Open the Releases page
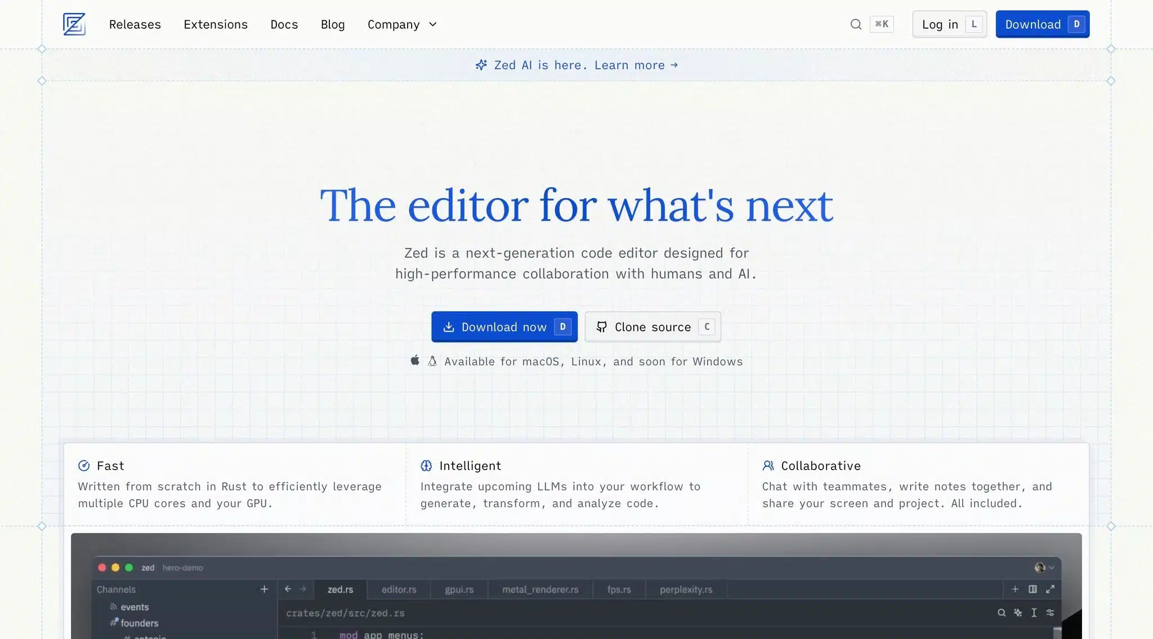The width and height of the screenshot is (1153, 639). pyautogui.click(x=135, y=24)
